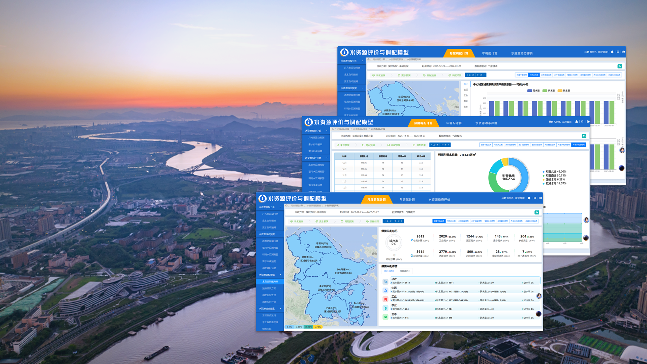Viewport: 647px width, 364px height.
Task: Select the 调配结果 step check in front window
Action: [368, 221]
